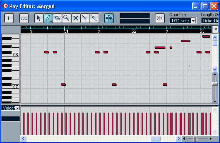Click the horizontal zoom-out left arrow
This screenshot has height=143, width=220.
tap(184, 139)
